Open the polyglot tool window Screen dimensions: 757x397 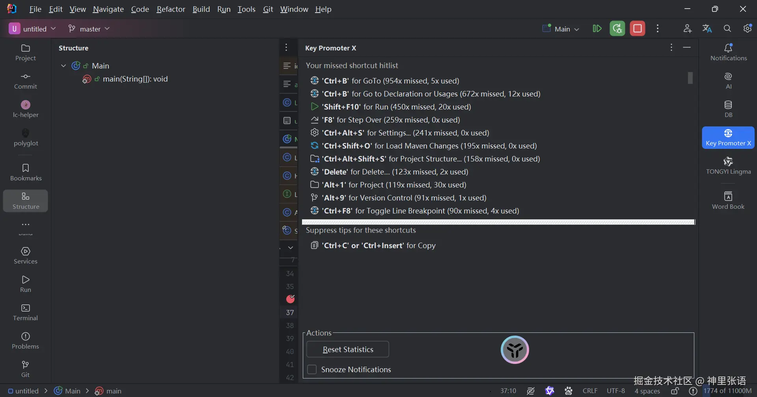[x=26, y=138]
